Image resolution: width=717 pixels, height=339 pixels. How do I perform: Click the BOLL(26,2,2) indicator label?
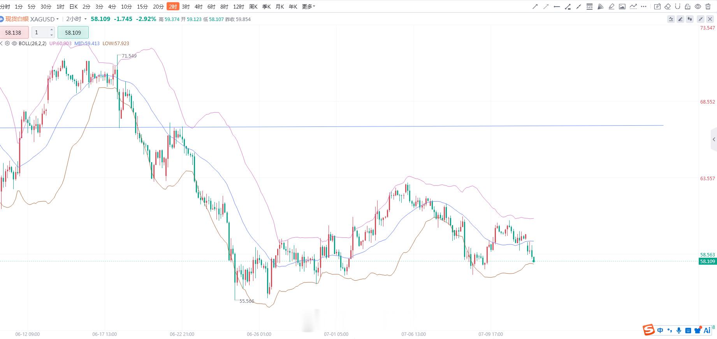pos(32,44)
